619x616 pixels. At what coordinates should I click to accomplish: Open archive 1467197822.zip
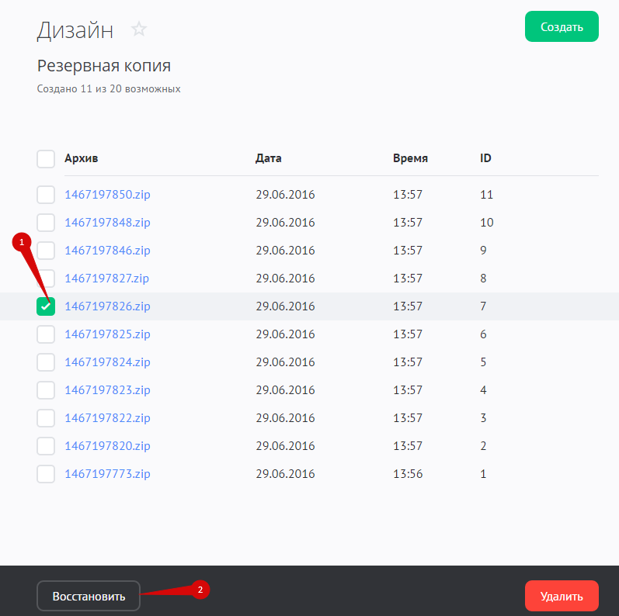click(x=107, y=418)
